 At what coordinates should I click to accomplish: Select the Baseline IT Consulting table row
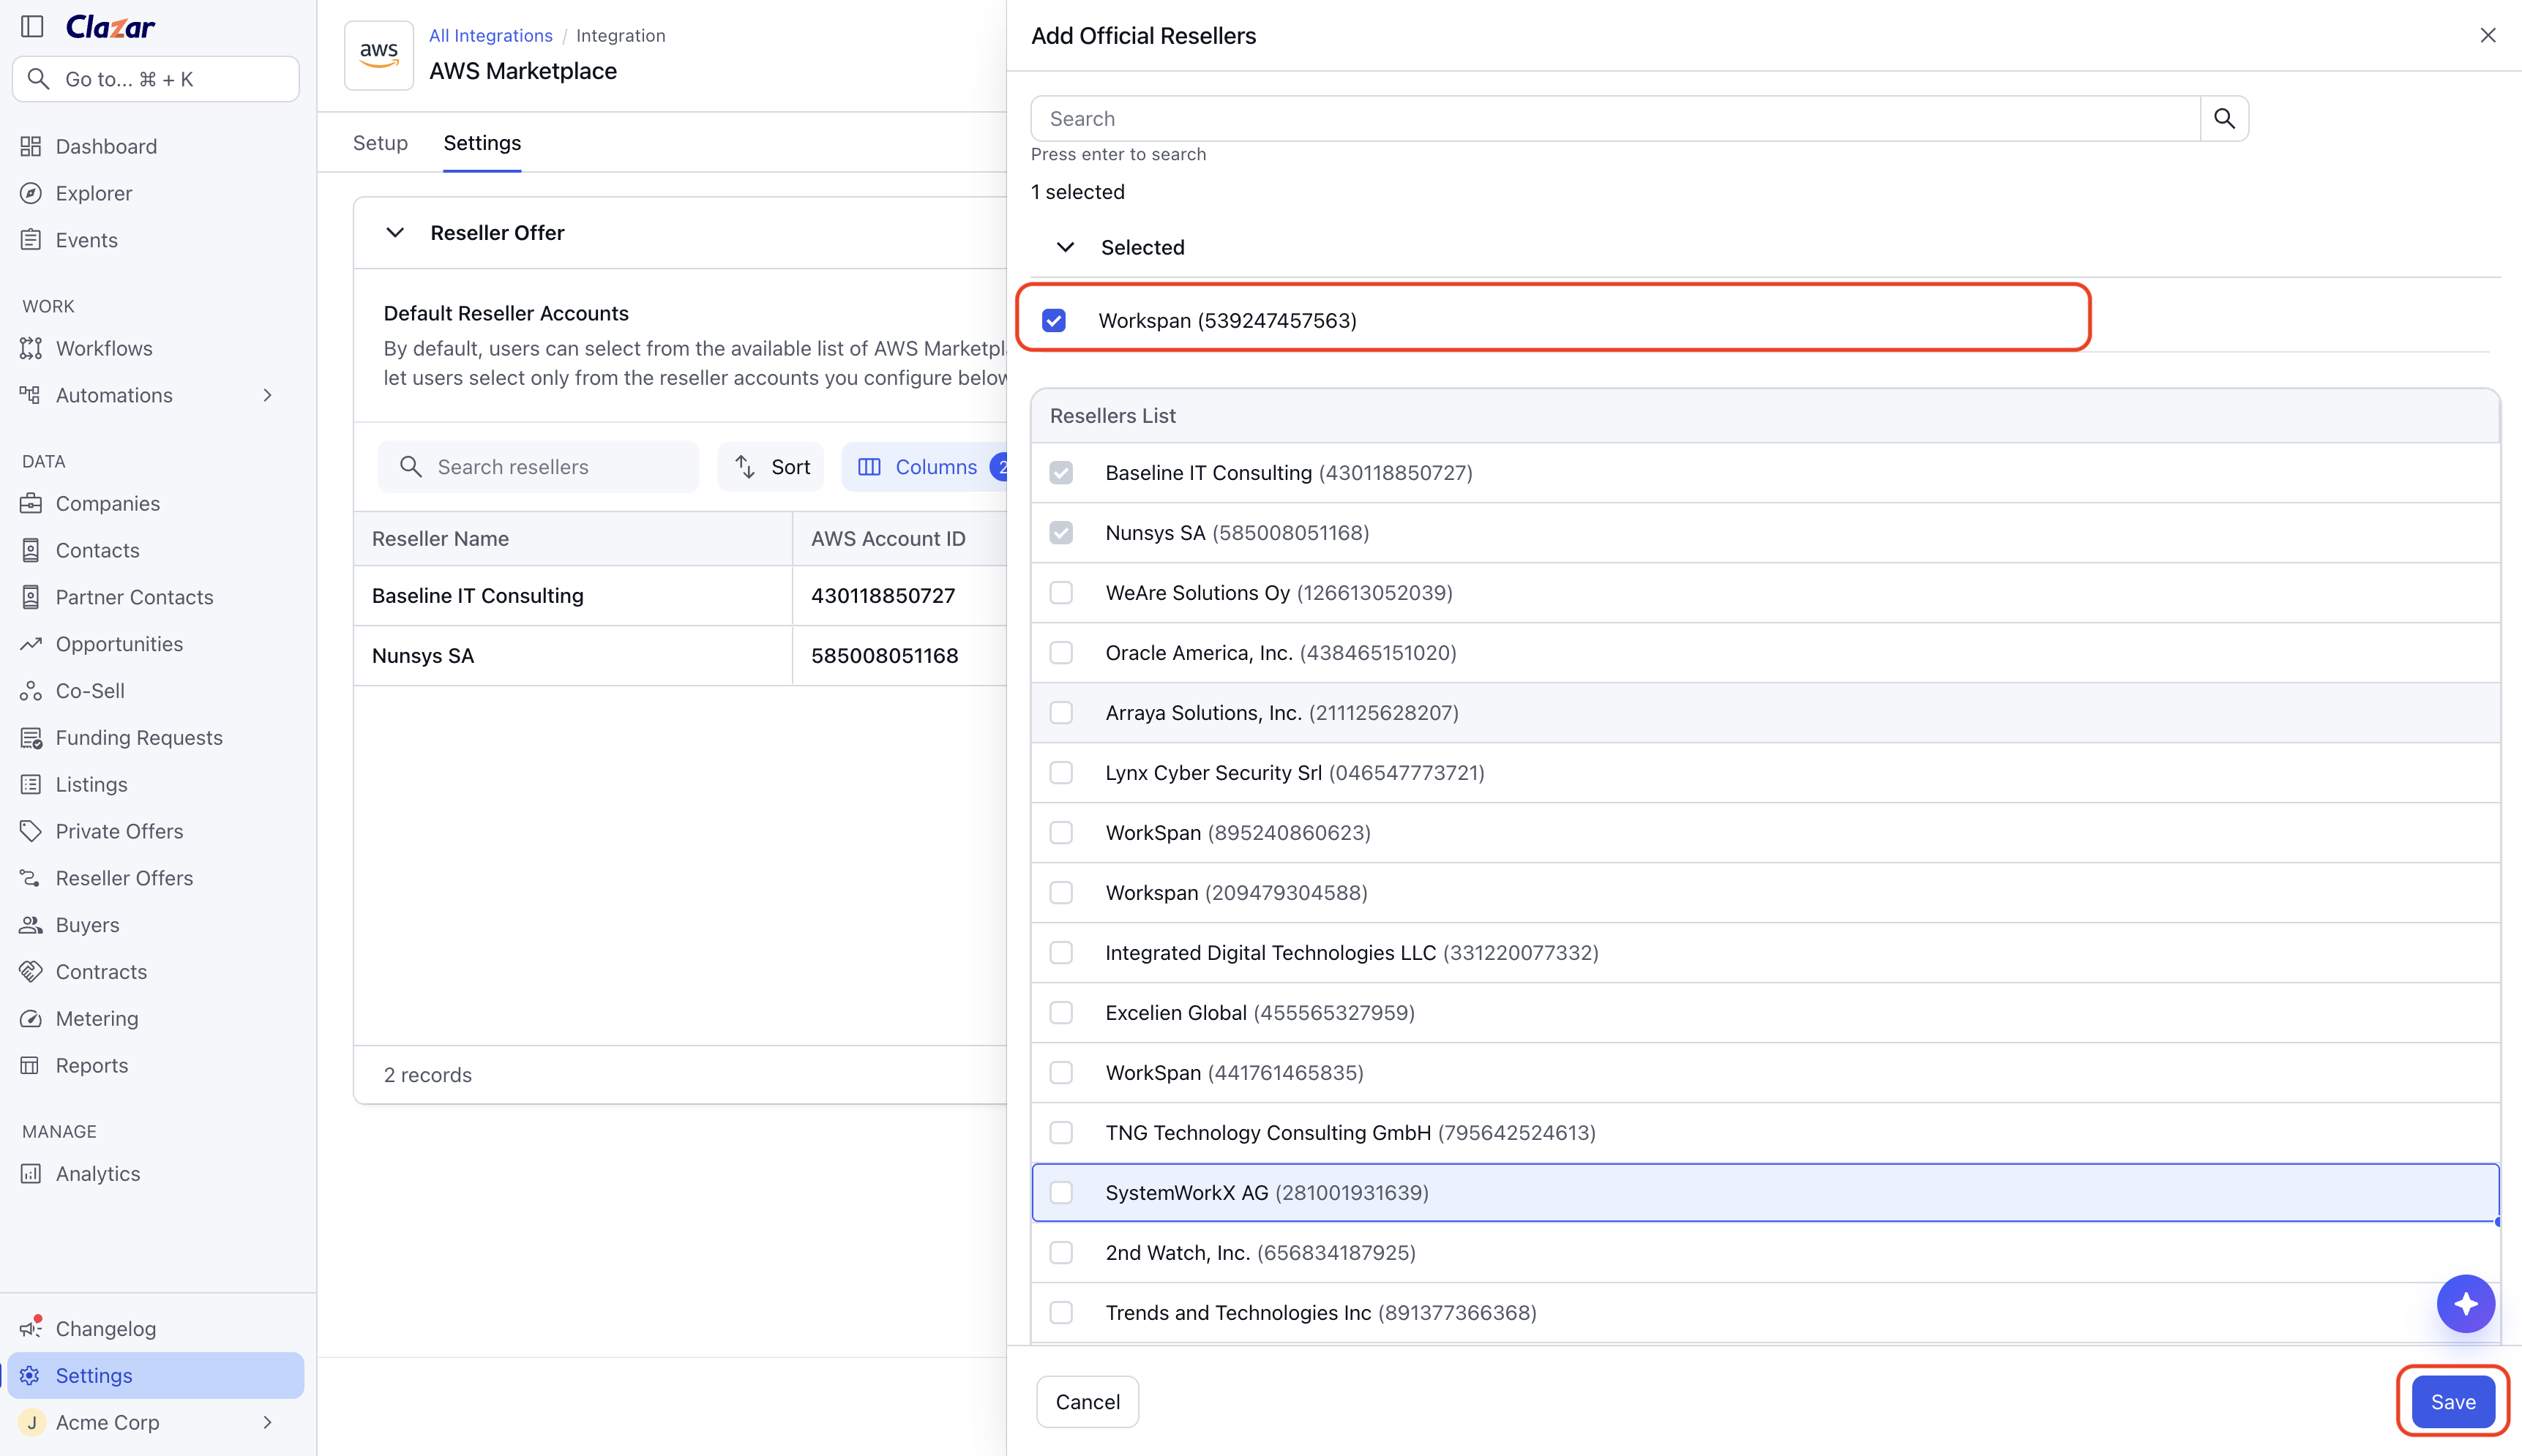click(x=680, y=596)
